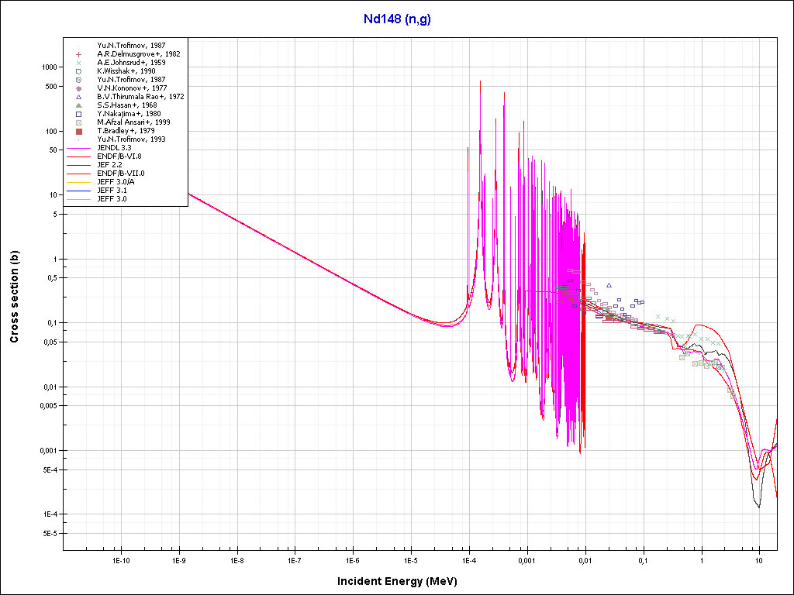The height and width of the screenshot is (595, 794).
Task: Click the Y.Nakajima+ open square marker
Action: point(78,114)
